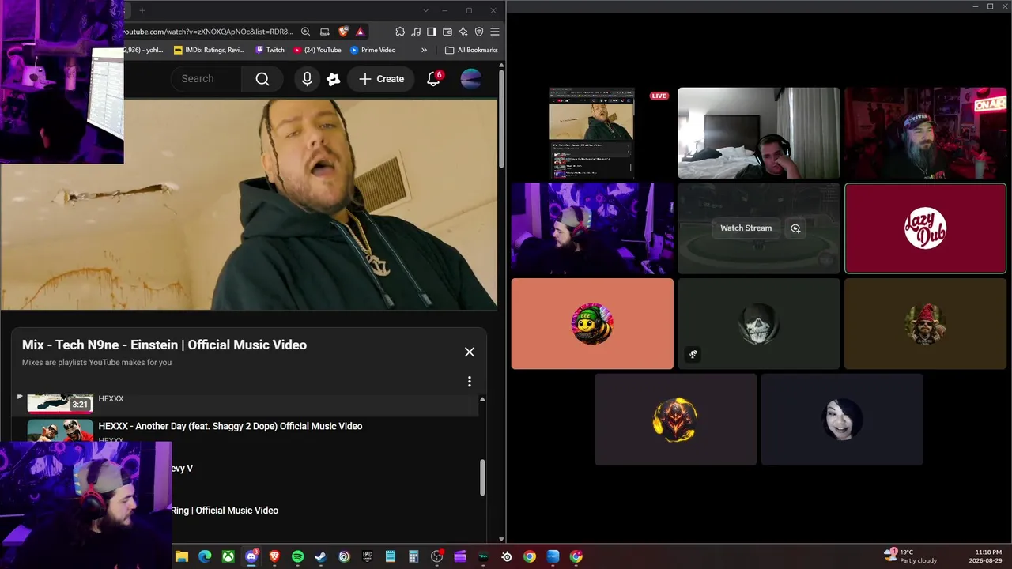Select the dark-haired woman avatar participant tile
1012x569 pixels.
[x=842, y=419]
